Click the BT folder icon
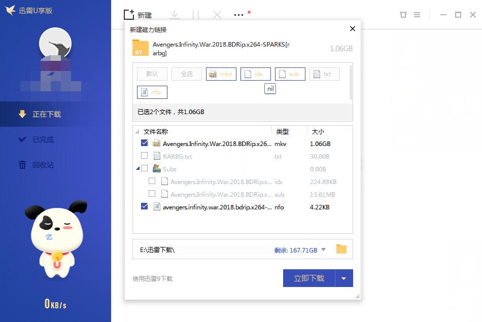Screen dimensions: 482x322 (x=140, y=48)
